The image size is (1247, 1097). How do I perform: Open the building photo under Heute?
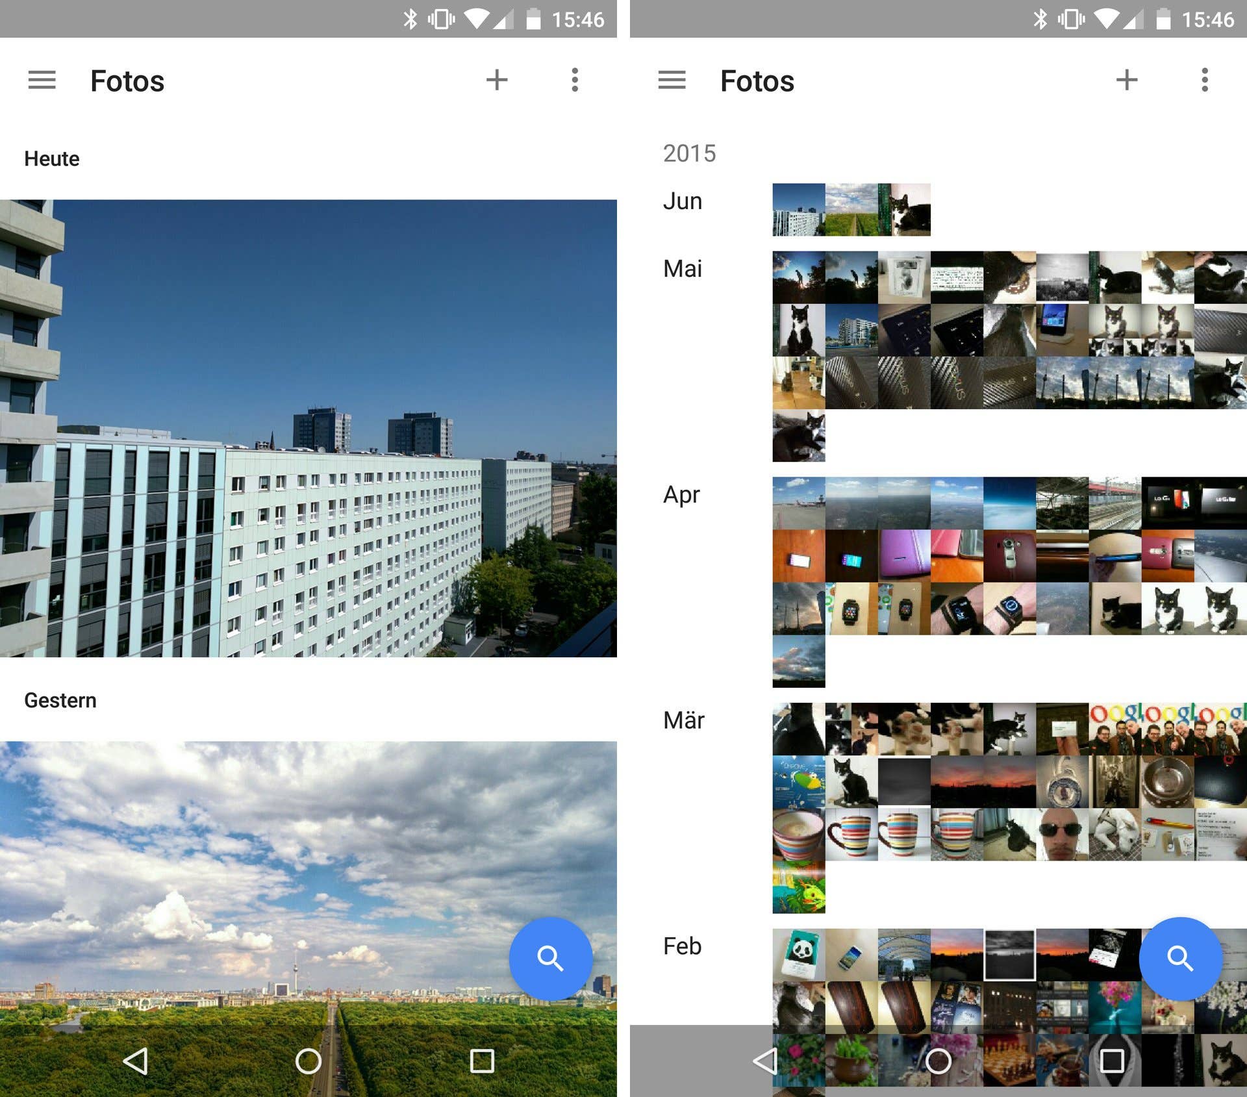coord(309,429)
